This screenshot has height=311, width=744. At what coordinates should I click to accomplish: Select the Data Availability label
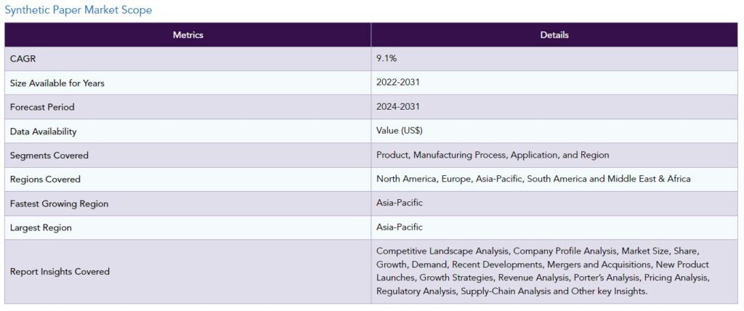point(43,132)
